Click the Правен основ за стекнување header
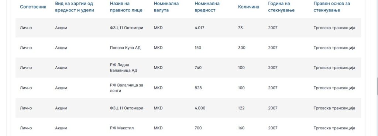The image size is (378, 136). tap(332, 7)
